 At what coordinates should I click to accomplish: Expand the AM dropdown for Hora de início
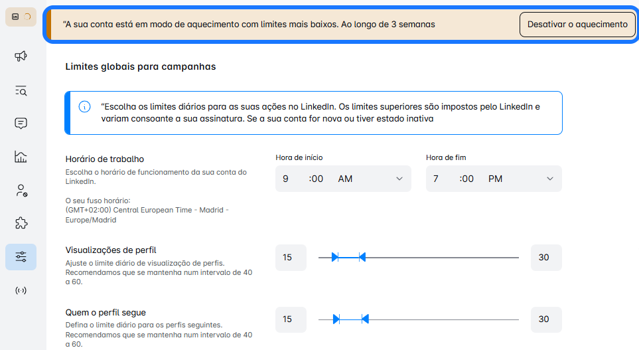pyautogui.click(x=399, y=179)
